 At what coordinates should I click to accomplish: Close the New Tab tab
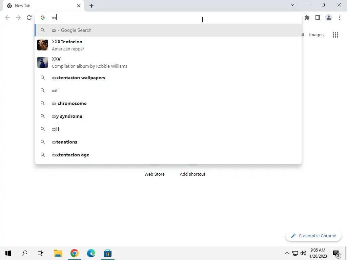79,6
